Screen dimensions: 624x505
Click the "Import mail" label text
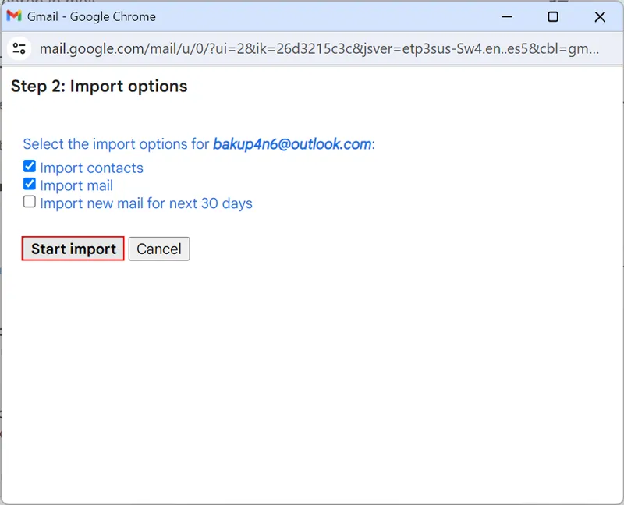coord(76,185)
